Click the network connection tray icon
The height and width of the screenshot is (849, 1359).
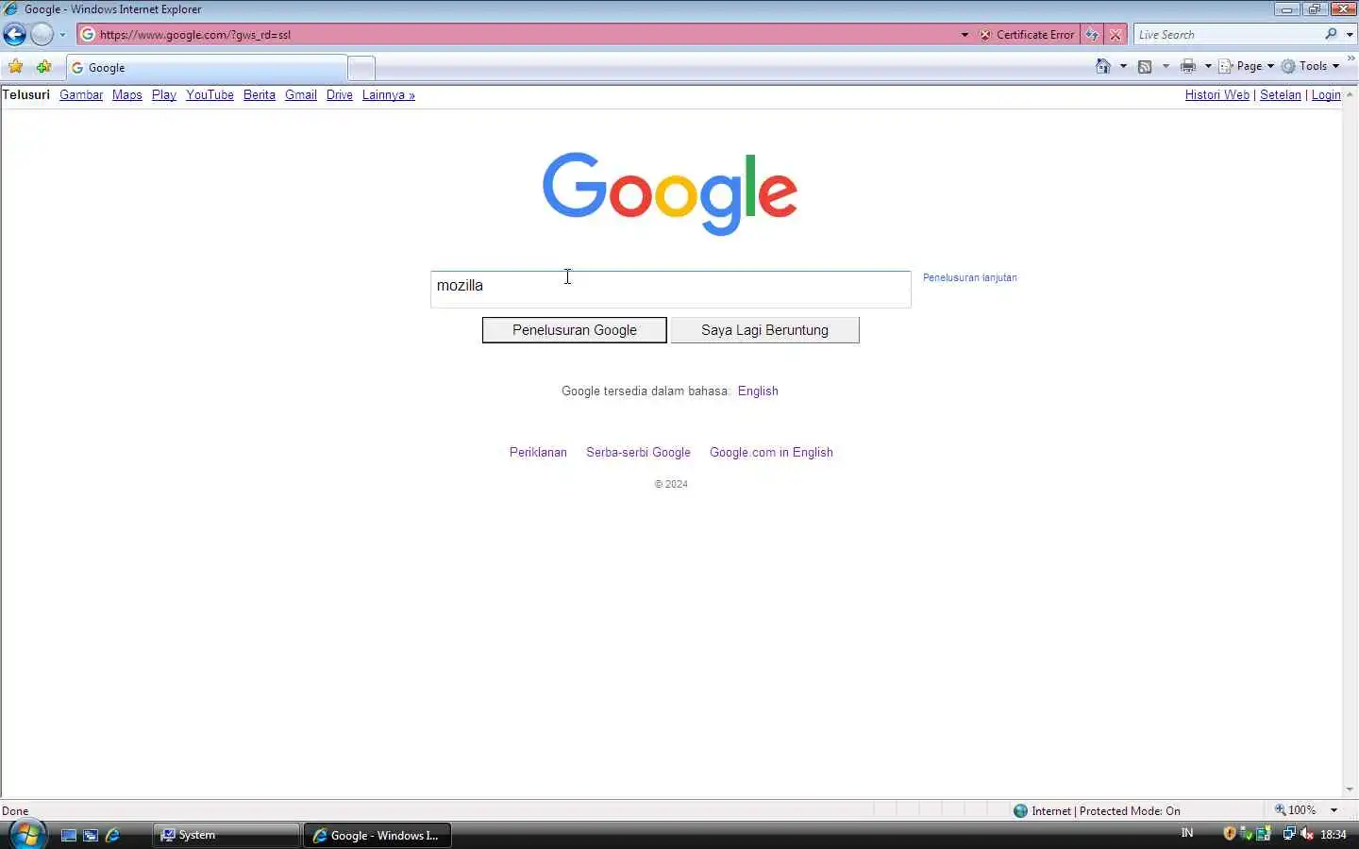[1289, 834]
